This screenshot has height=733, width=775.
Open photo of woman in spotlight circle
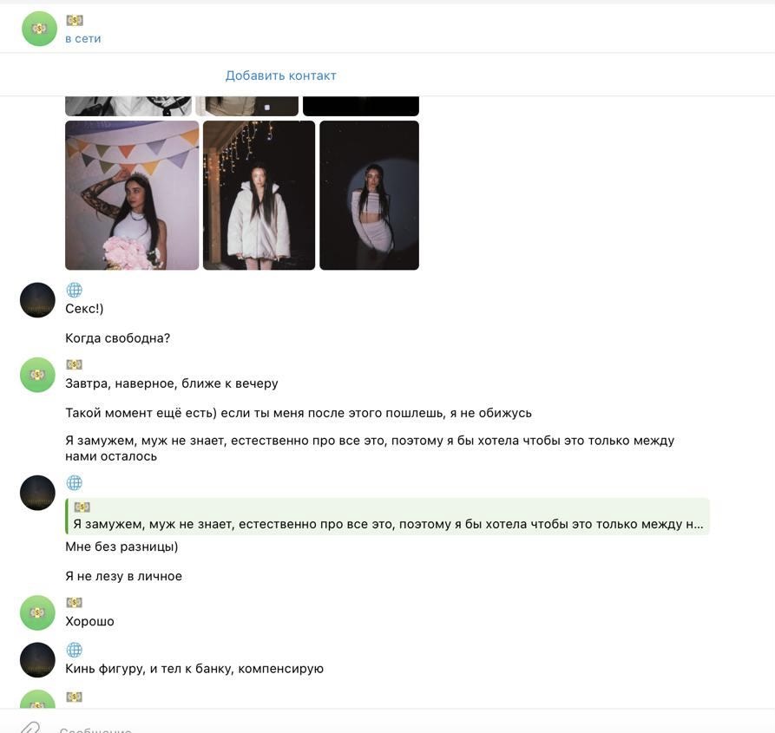[369, 195]
